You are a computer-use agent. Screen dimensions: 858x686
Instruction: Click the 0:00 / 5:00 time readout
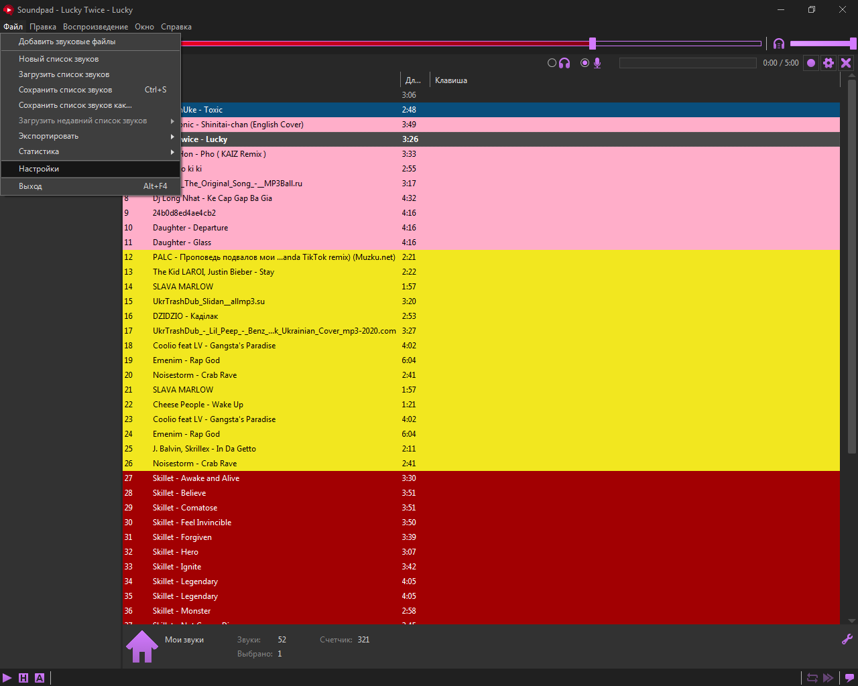point(781,63)
